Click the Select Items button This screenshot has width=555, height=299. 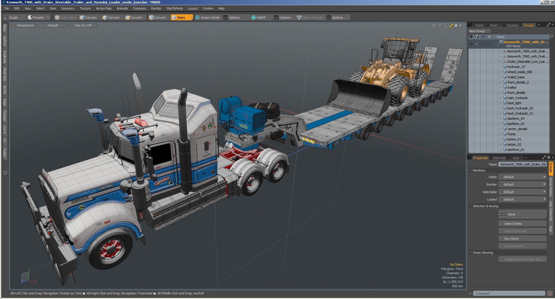522,224
